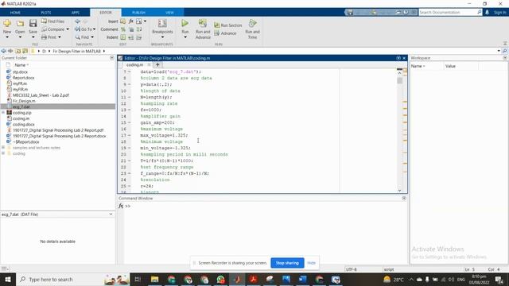Viewport: 509px width, 286px height.
Task: Select MEC3332_Lab_Sheet - Lab 2.pdf file
Action: (x=41, y=95)
